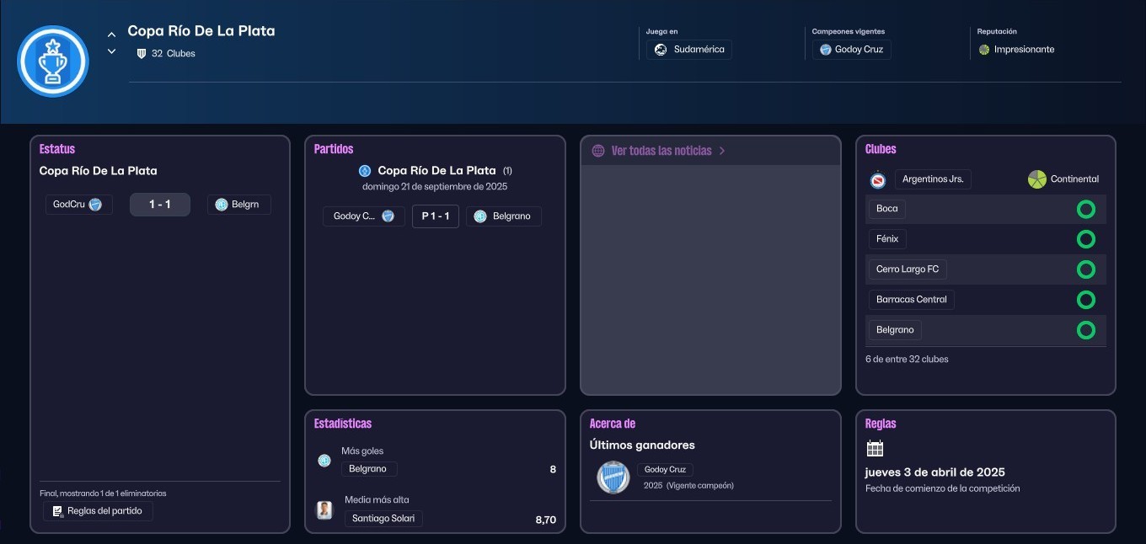The width and height of the screenshot is (1146, 544).
Task: Click Godoy Cruz crest in Últimos ganadores
Action: [613, 477]
